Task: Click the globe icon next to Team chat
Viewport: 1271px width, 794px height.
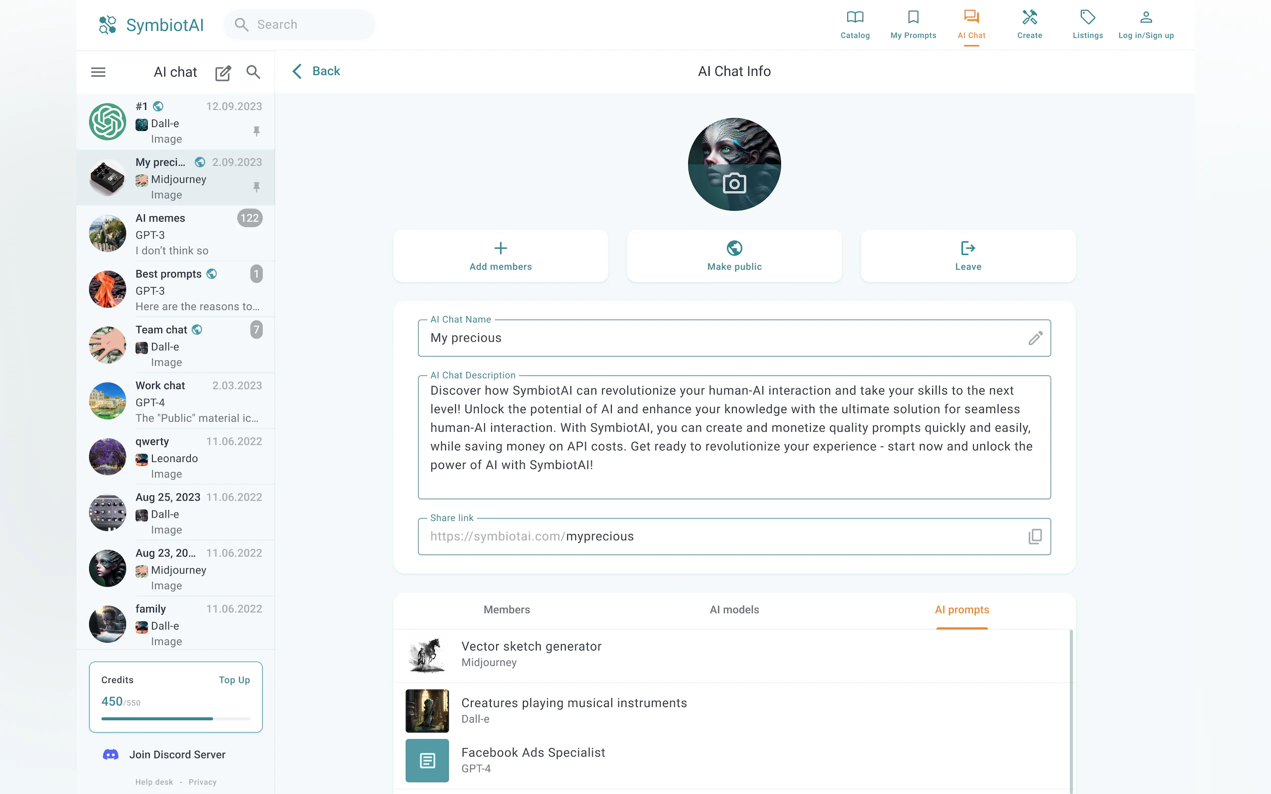Action: pos(197,329)
